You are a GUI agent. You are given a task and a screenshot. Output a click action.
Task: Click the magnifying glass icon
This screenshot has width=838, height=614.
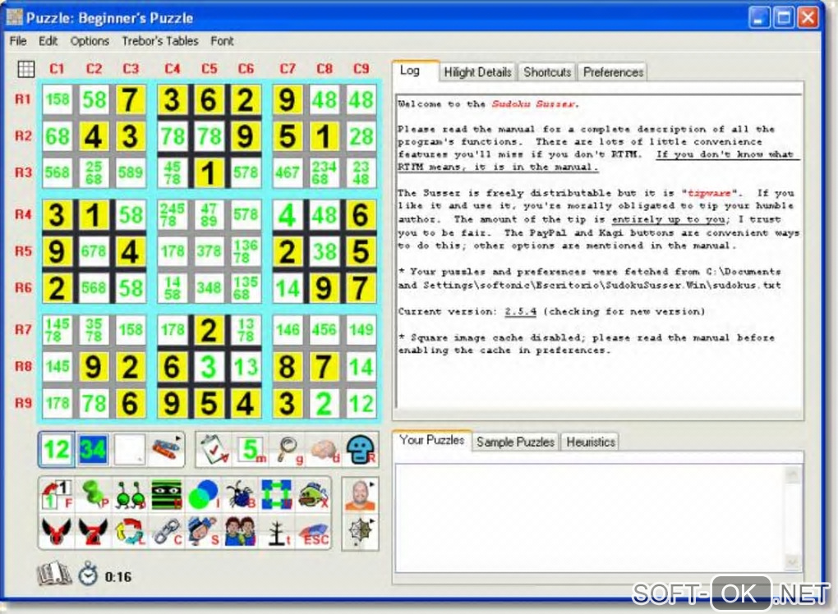point(288,450)
